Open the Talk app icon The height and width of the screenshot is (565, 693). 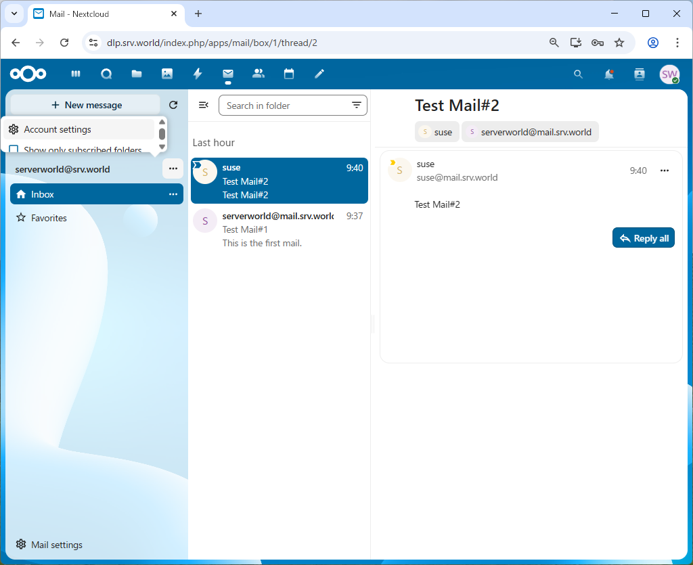[106, 74]
